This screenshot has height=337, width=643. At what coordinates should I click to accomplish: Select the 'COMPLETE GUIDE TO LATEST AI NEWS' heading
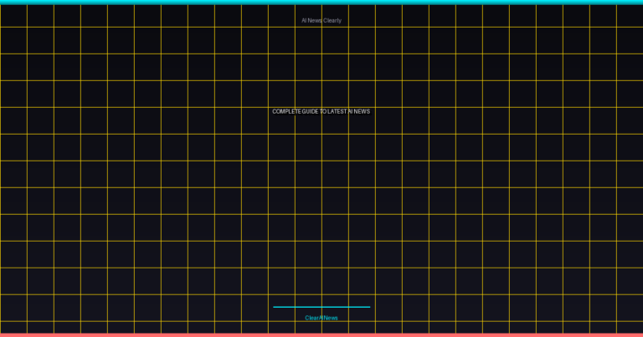point(321,111)
